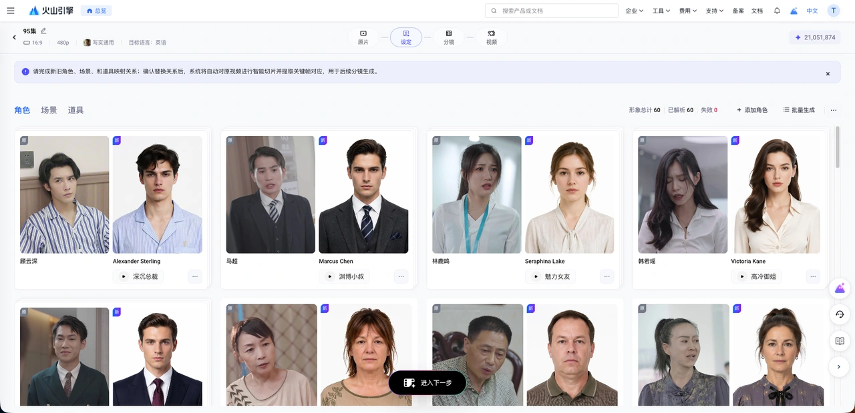This screenshot has height=413, width=855.
Task: Go to the 设定 step
Action: (406, 37)
